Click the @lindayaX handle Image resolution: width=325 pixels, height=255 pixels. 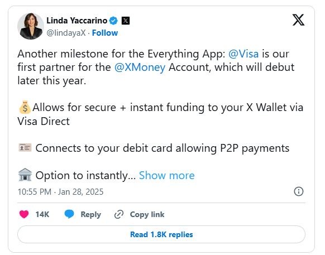click(x=66, y=33)
